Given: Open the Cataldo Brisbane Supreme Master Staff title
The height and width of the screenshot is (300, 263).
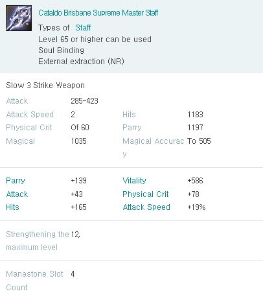Looking at the screenshot, I should pos(98,13).
